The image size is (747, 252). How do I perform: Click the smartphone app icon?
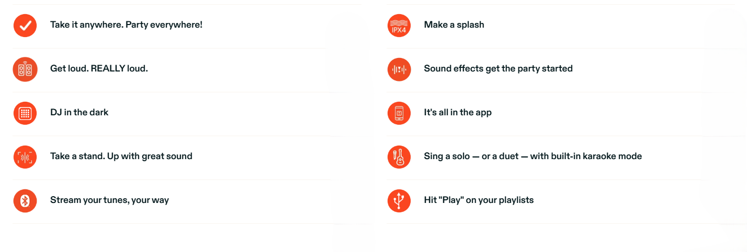click(x=399, y=113)
